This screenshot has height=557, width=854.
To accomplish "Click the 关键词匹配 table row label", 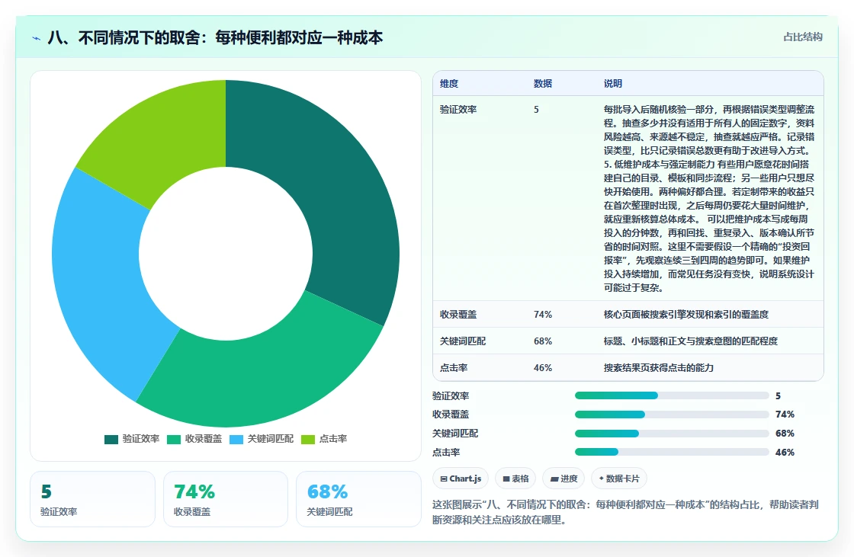I will coord(462,341).
